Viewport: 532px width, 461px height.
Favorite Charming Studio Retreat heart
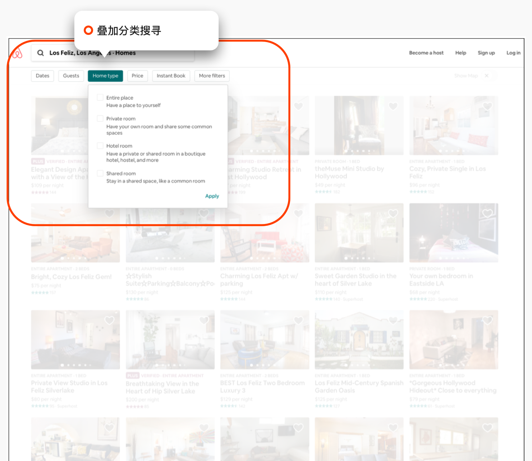coord(298,106)
